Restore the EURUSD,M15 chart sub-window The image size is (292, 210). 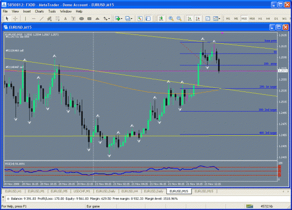pyautogui.click(x=279, y=28)
